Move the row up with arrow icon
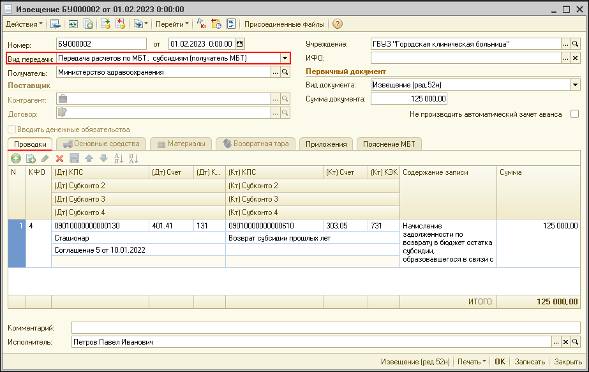 [x=89, y=159]
